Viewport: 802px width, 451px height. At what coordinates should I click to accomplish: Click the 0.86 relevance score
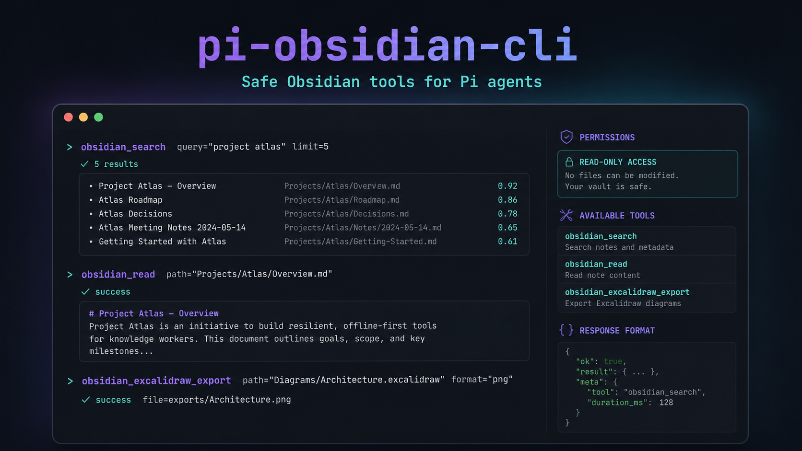(x=507, y=200)
